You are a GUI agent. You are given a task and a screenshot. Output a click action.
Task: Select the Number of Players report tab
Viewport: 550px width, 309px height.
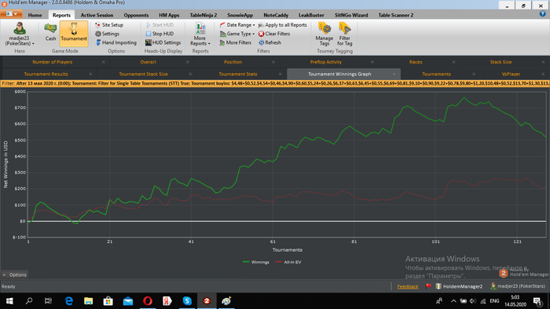[53, 62]
